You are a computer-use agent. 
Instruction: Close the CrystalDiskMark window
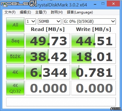click(x=113, y=4)
